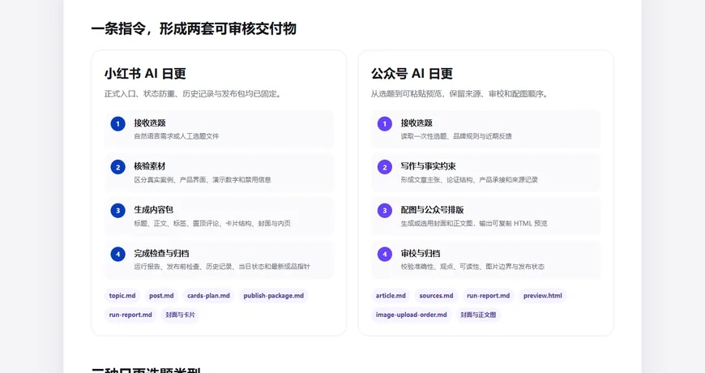Image resolution: width=705 pixels, height=373 pixels.
Task: Select the image-upload-order.md file chip
Action: click(412, 315)
